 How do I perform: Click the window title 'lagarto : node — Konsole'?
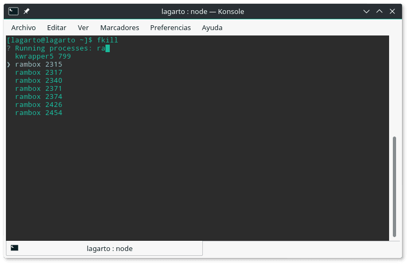pyautogui.click(x=203, y=11)
